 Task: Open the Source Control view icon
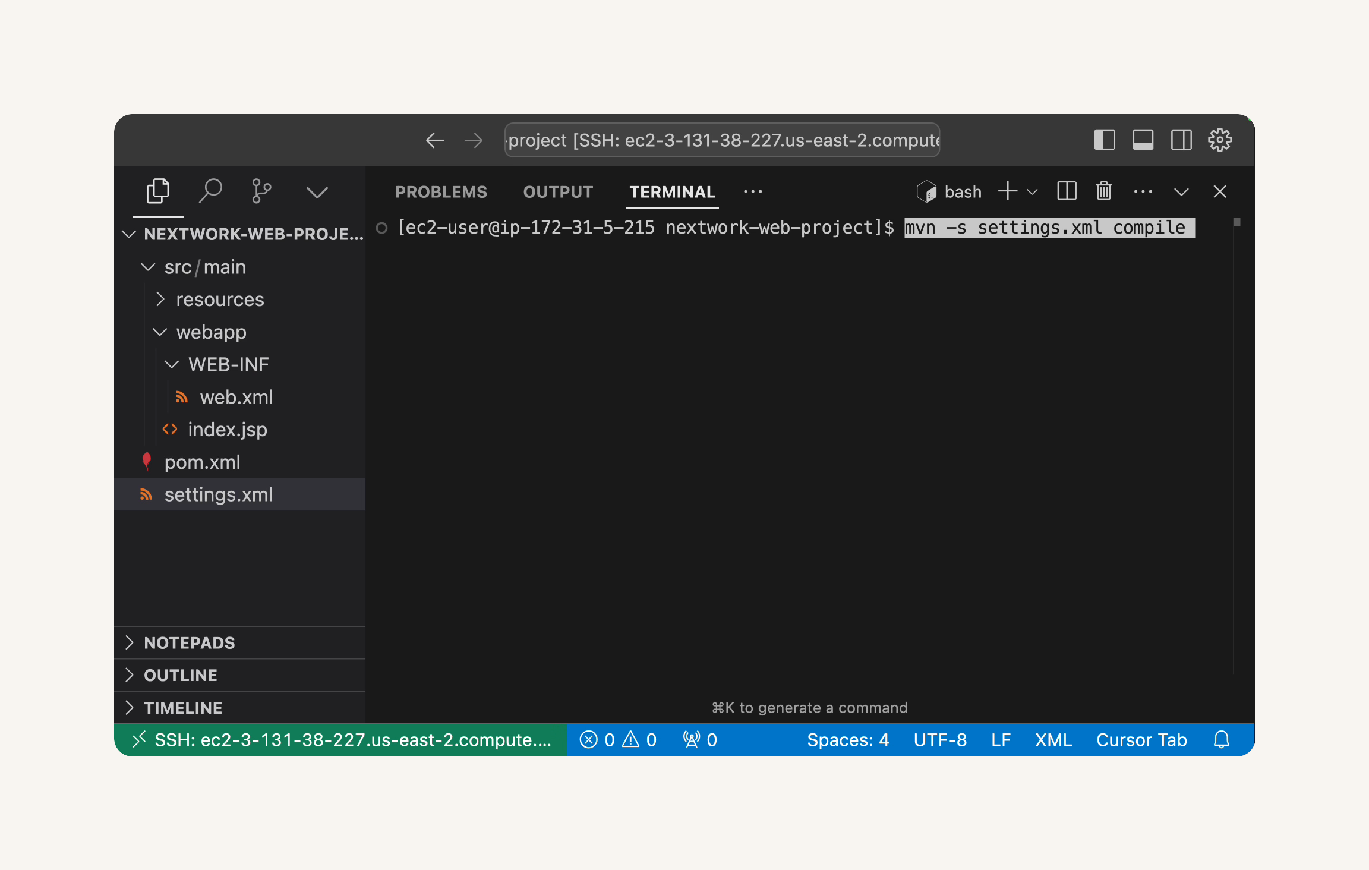pos(261,191)
